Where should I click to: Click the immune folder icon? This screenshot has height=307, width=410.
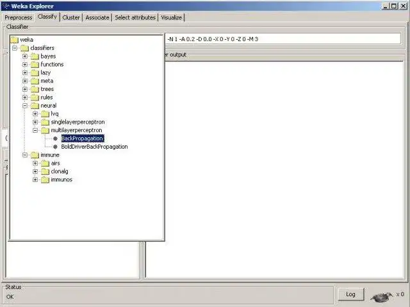[x=35, y=155]
